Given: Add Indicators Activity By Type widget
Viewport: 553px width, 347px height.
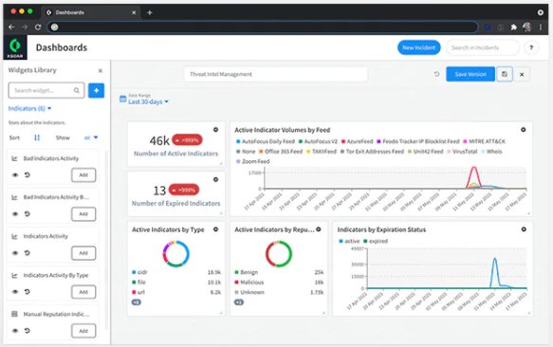Looking at the screenshot, I should [x=83, y=292].
